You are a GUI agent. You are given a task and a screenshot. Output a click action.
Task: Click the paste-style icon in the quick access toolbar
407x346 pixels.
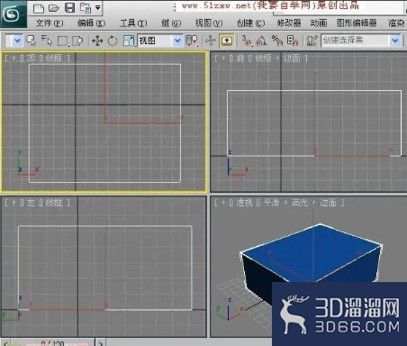(86, 8)
